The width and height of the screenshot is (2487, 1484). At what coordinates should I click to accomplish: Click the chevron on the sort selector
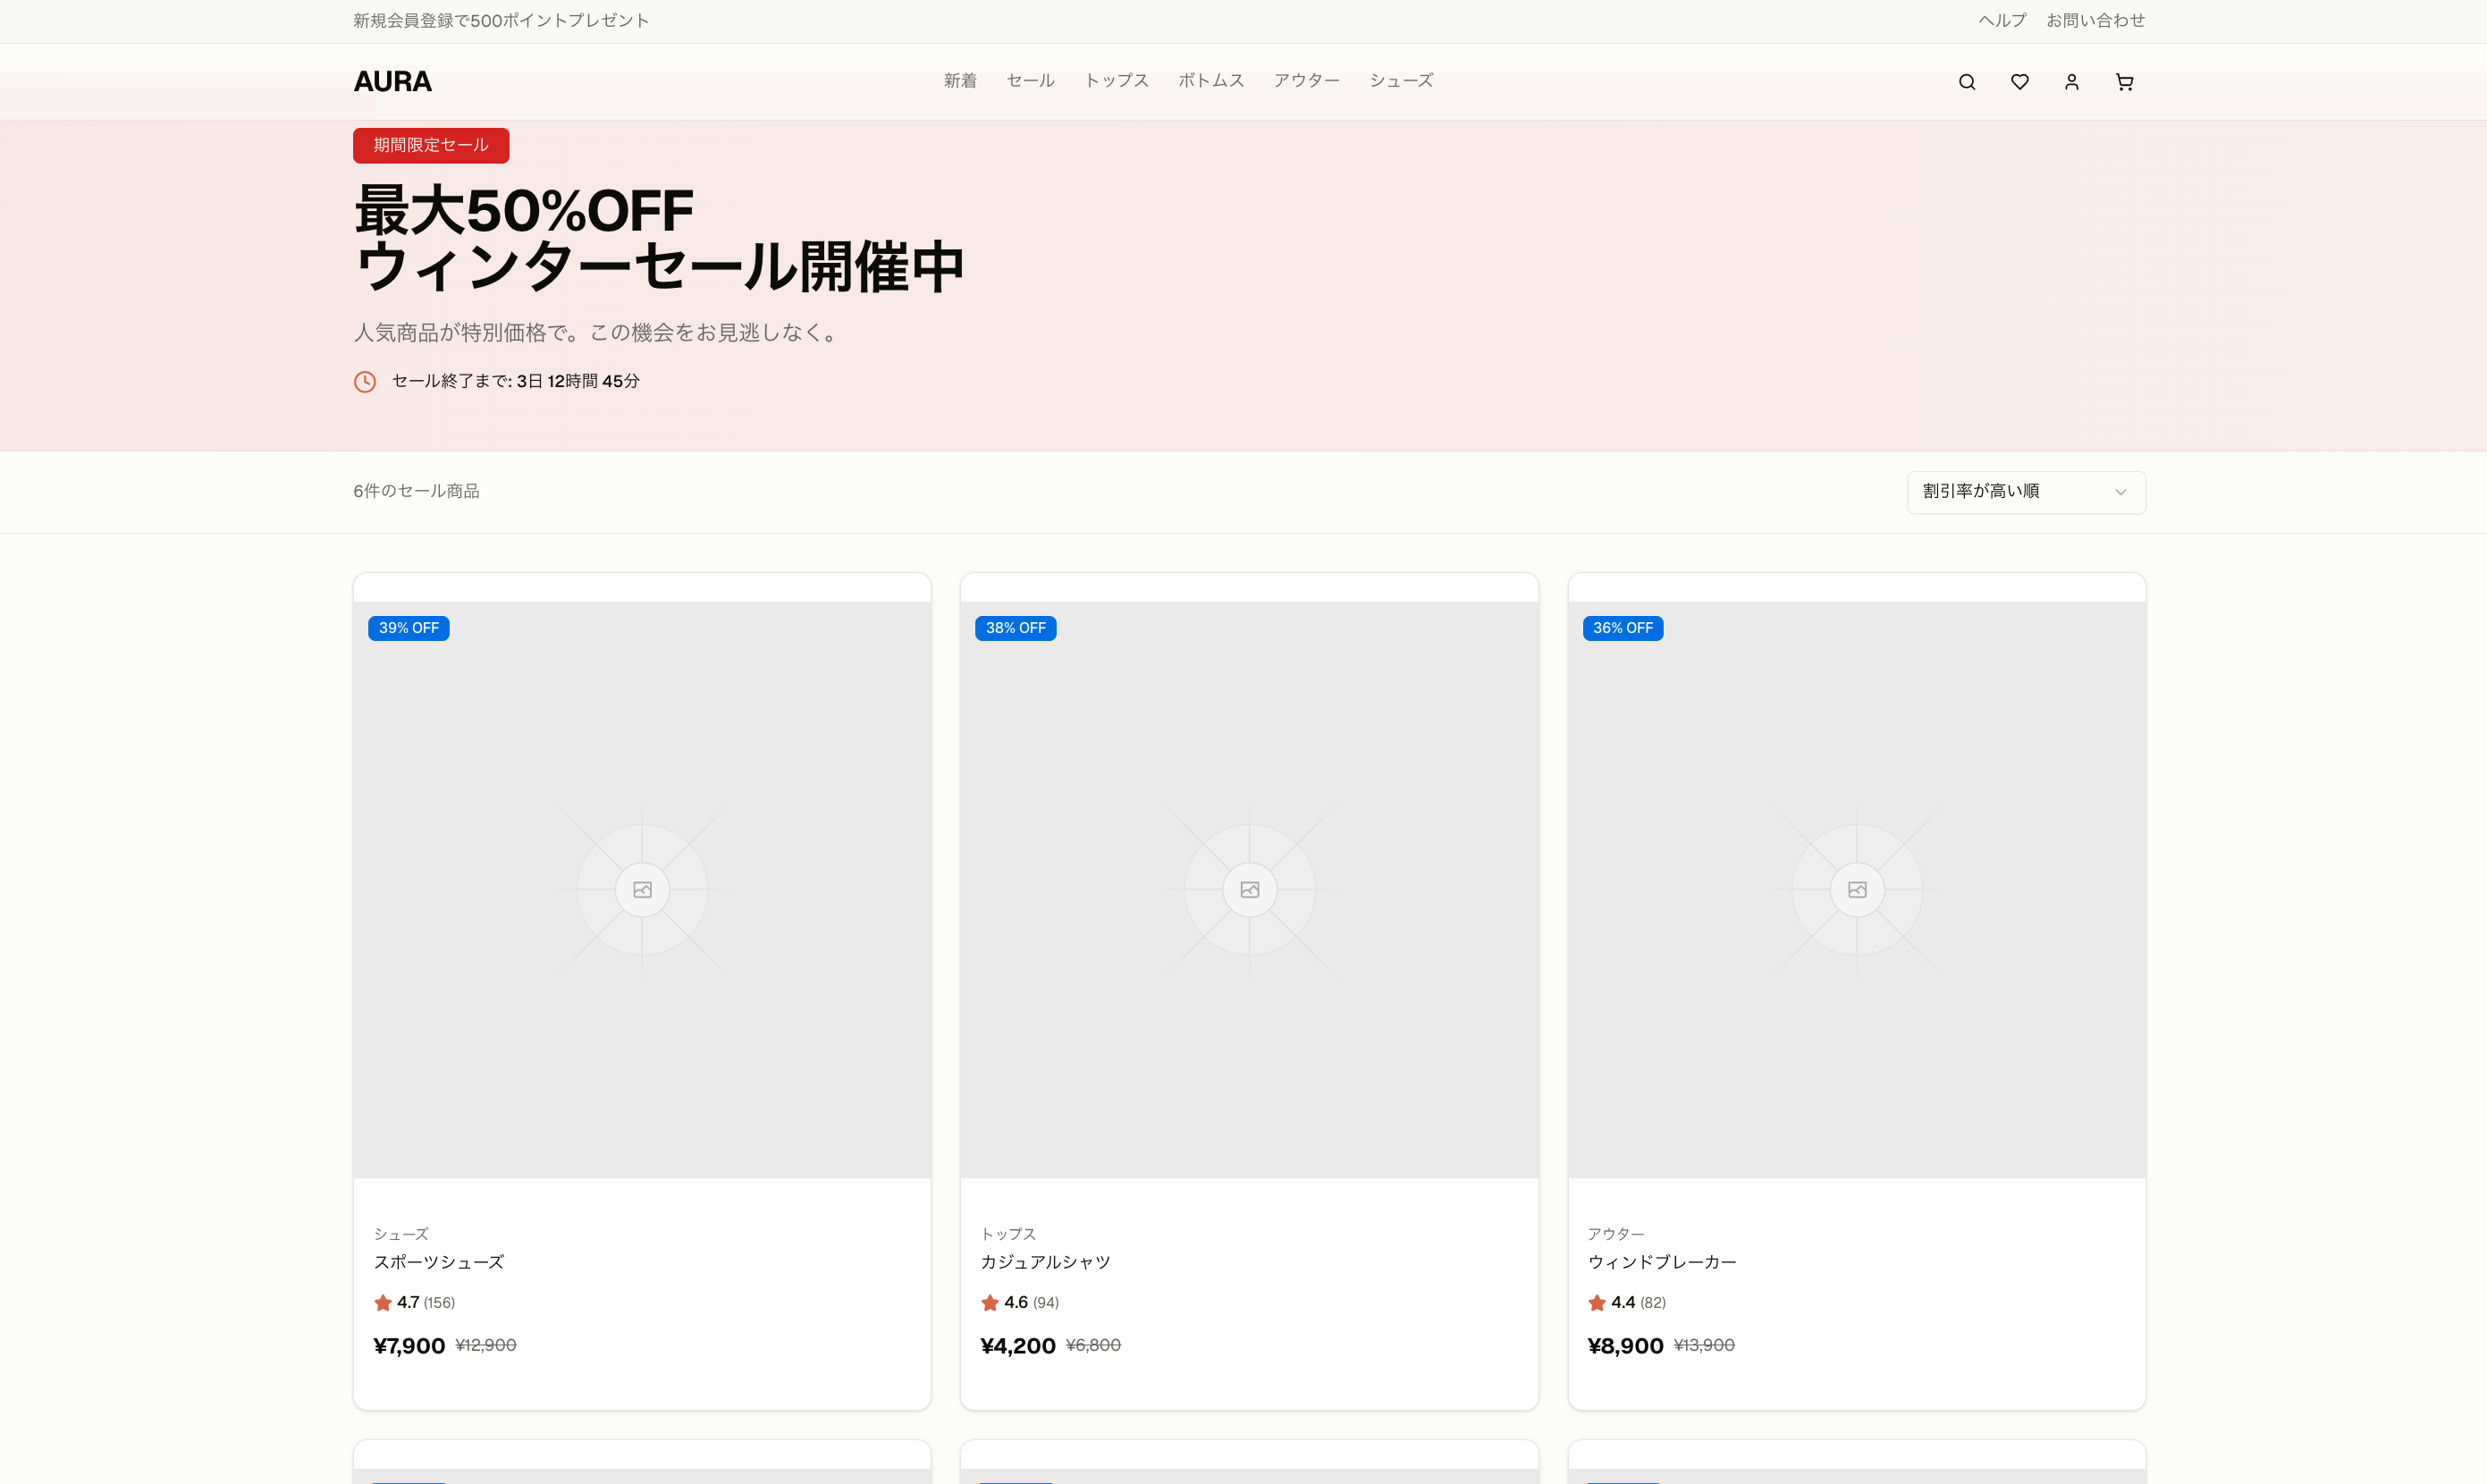click(x=2120, y=492)
